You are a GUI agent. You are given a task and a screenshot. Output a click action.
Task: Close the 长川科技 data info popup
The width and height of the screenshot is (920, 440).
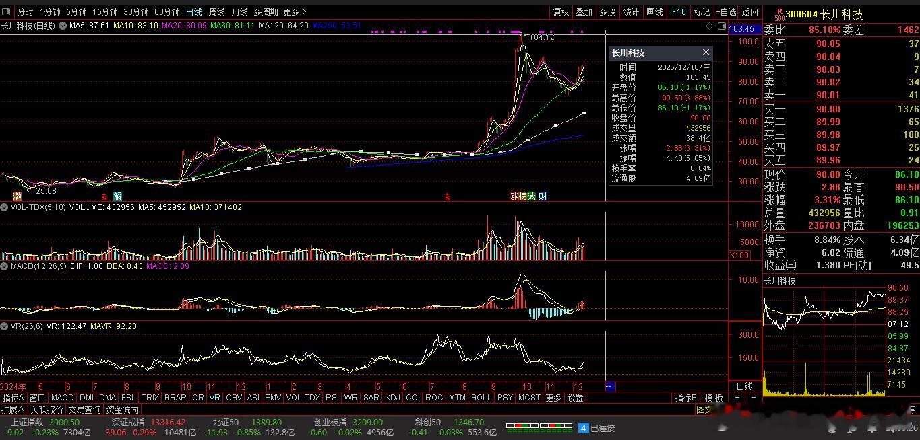706,52
